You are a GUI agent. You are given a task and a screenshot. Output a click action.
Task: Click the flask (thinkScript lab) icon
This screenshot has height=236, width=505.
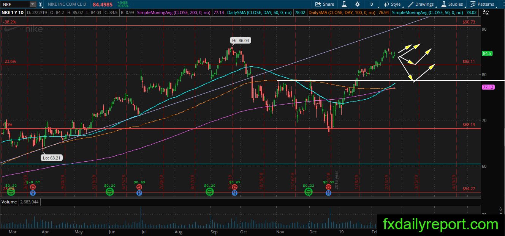point(344,4)
